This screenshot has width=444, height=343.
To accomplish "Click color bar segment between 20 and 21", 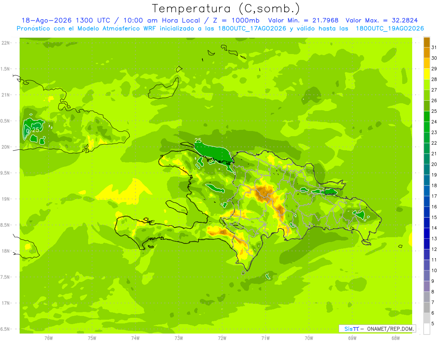I will click(427, 159).
